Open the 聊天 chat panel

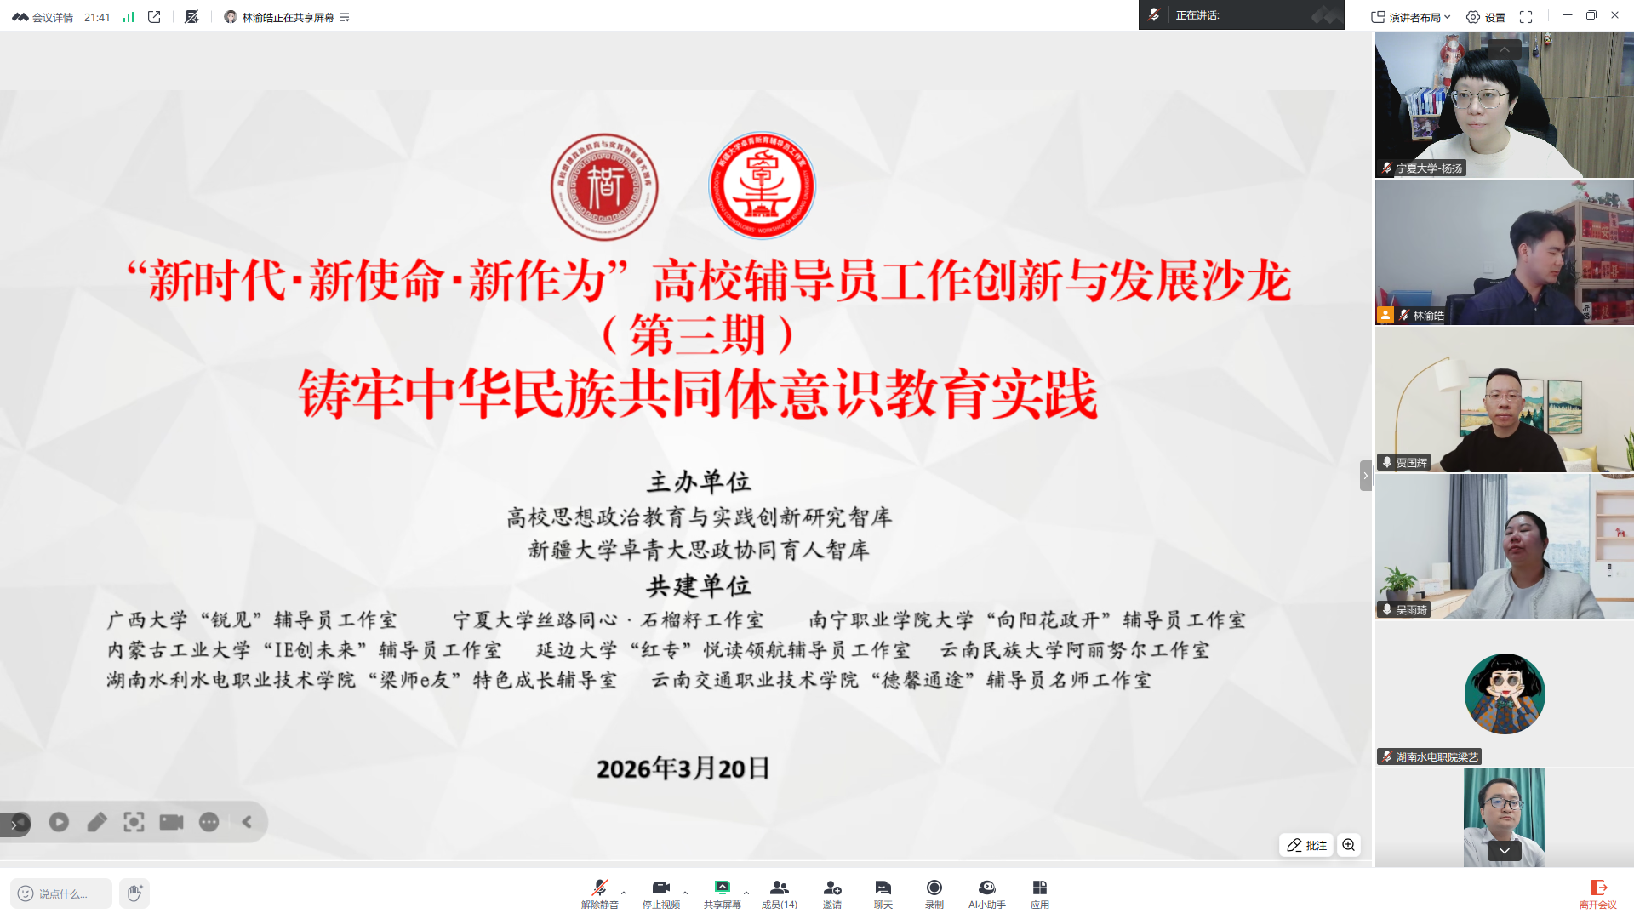pyautogui.click(x=883, y=893)
